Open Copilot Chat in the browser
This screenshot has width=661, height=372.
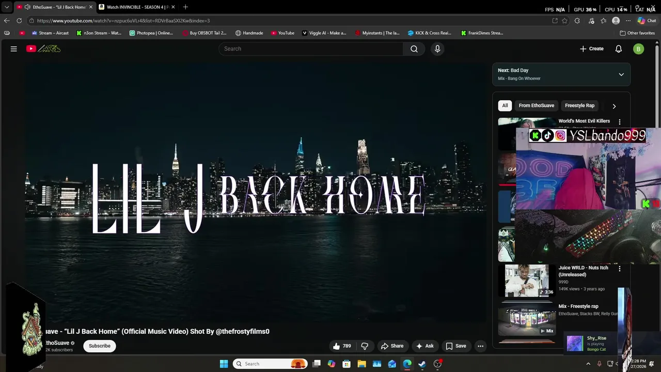[x=647, y=21]
